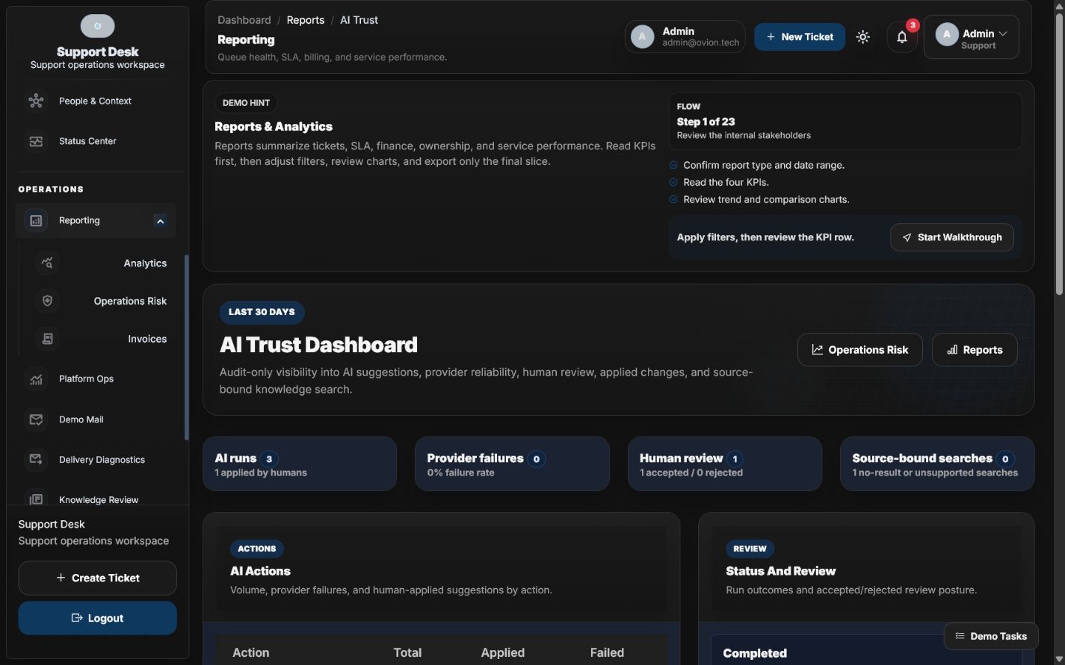Select Platform Ops menu item
1065x665 pixels.
[x=96, y=379]
